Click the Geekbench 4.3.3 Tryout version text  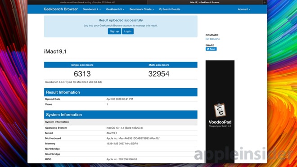[x=73, y=82]
